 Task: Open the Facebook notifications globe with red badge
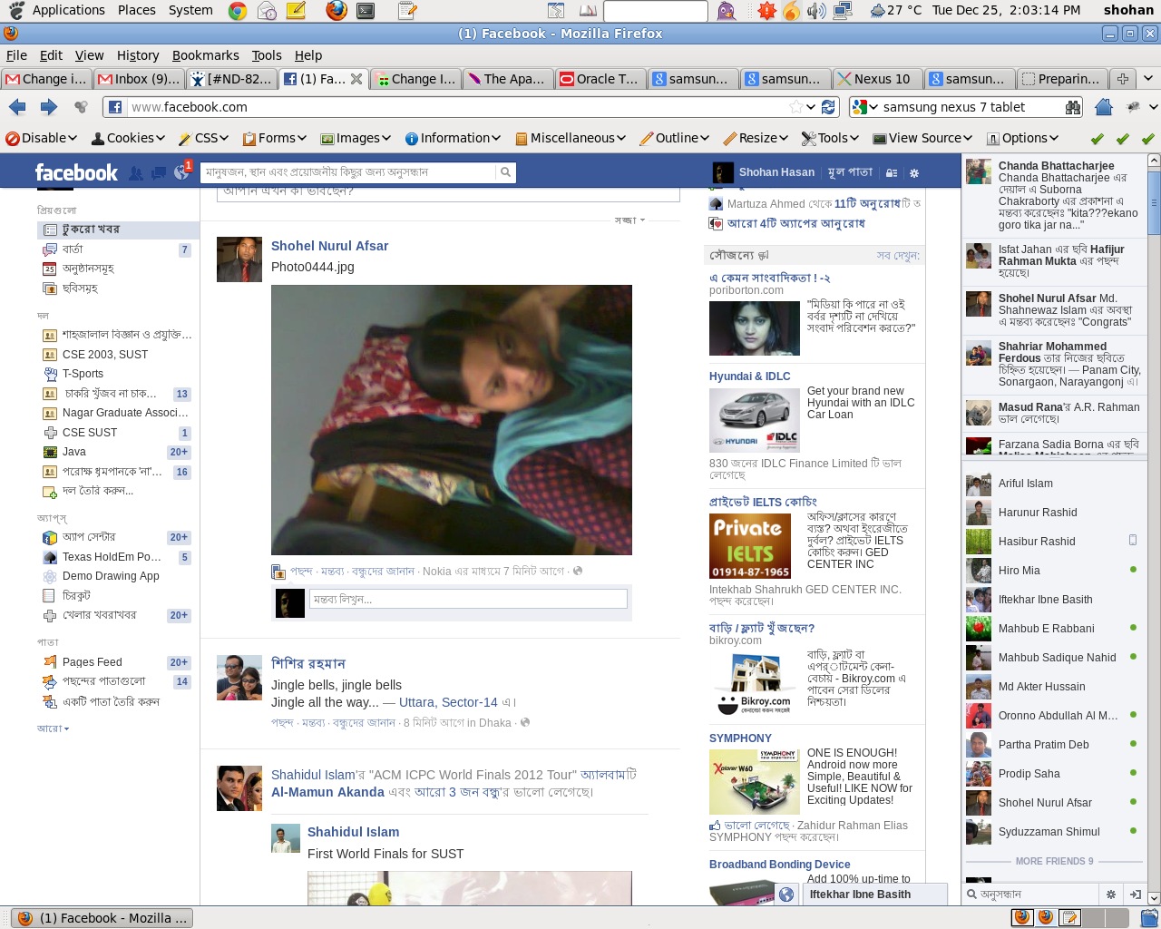pos(181,171)
